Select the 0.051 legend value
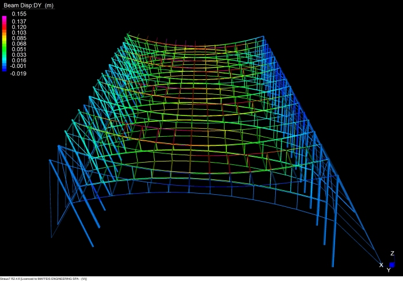The width and height of the screenshot is (403, 281). point(18,49)
